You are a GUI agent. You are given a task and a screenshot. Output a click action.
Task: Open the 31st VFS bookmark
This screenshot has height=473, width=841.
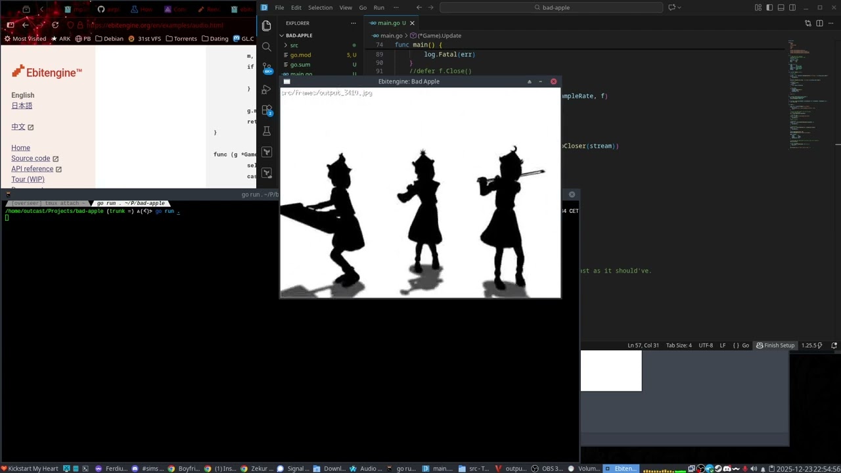(x=145, y=39)
